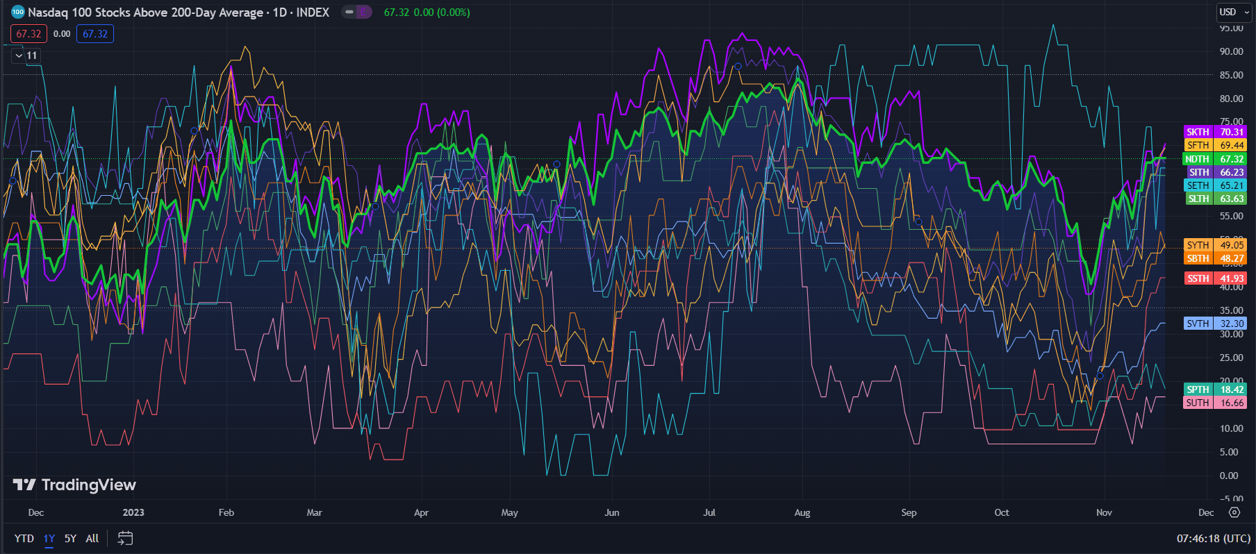Click the green 67.32 0.00 (0.00%) change value
The height and width of the screenshot is (554, 1256).
point(427,12)
